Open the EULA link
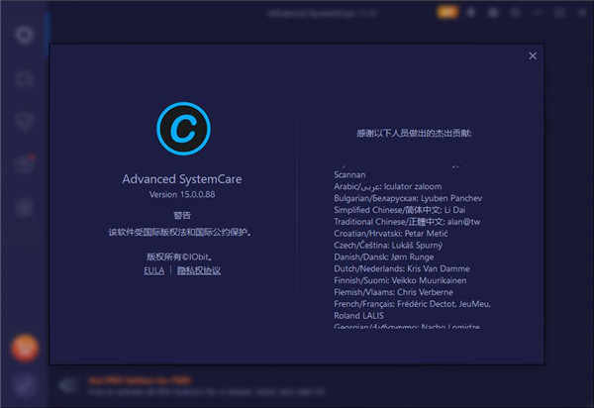Viewport: 594px width, 408px height. (x=154, y=270)
